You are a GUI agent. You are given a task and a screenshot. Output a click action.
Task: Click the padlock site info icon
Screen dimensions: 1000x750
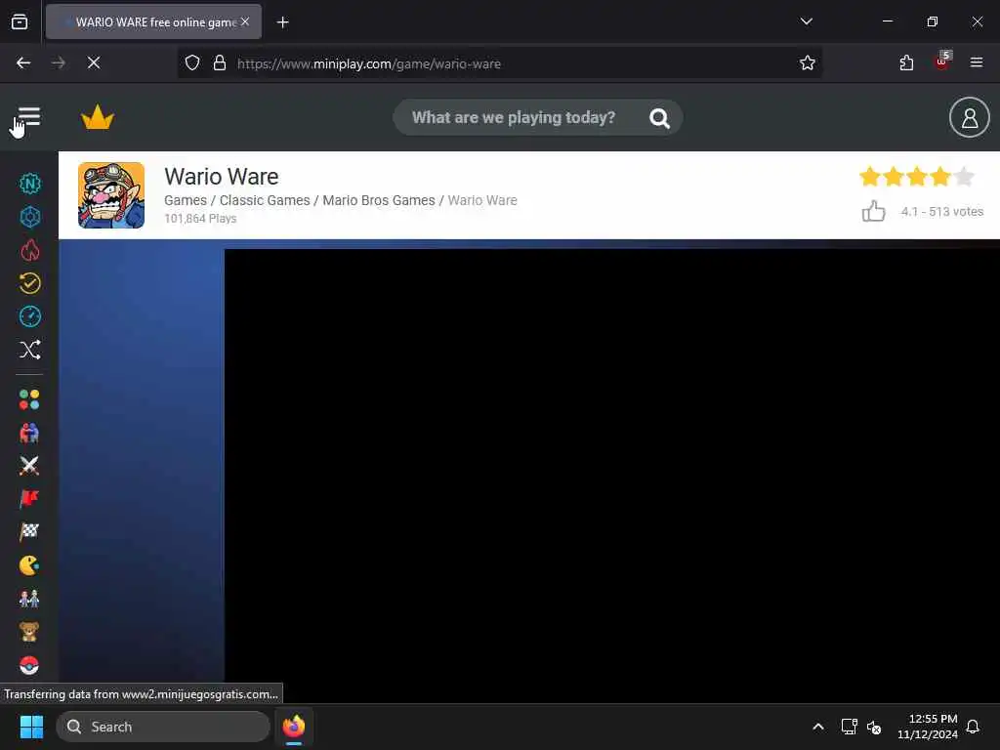[x=220, y=62]
